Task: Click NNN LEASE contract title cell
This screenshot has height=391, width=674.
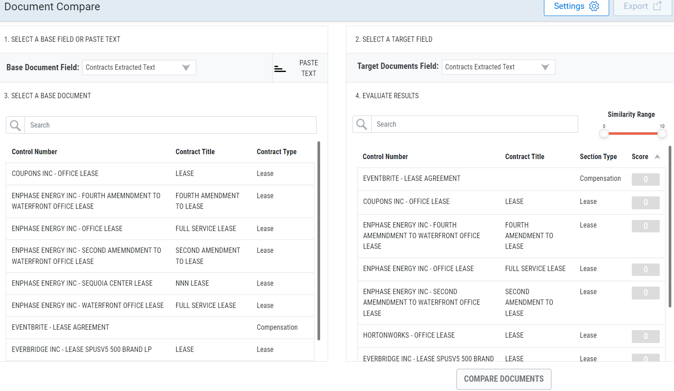Action: [192, 283]
